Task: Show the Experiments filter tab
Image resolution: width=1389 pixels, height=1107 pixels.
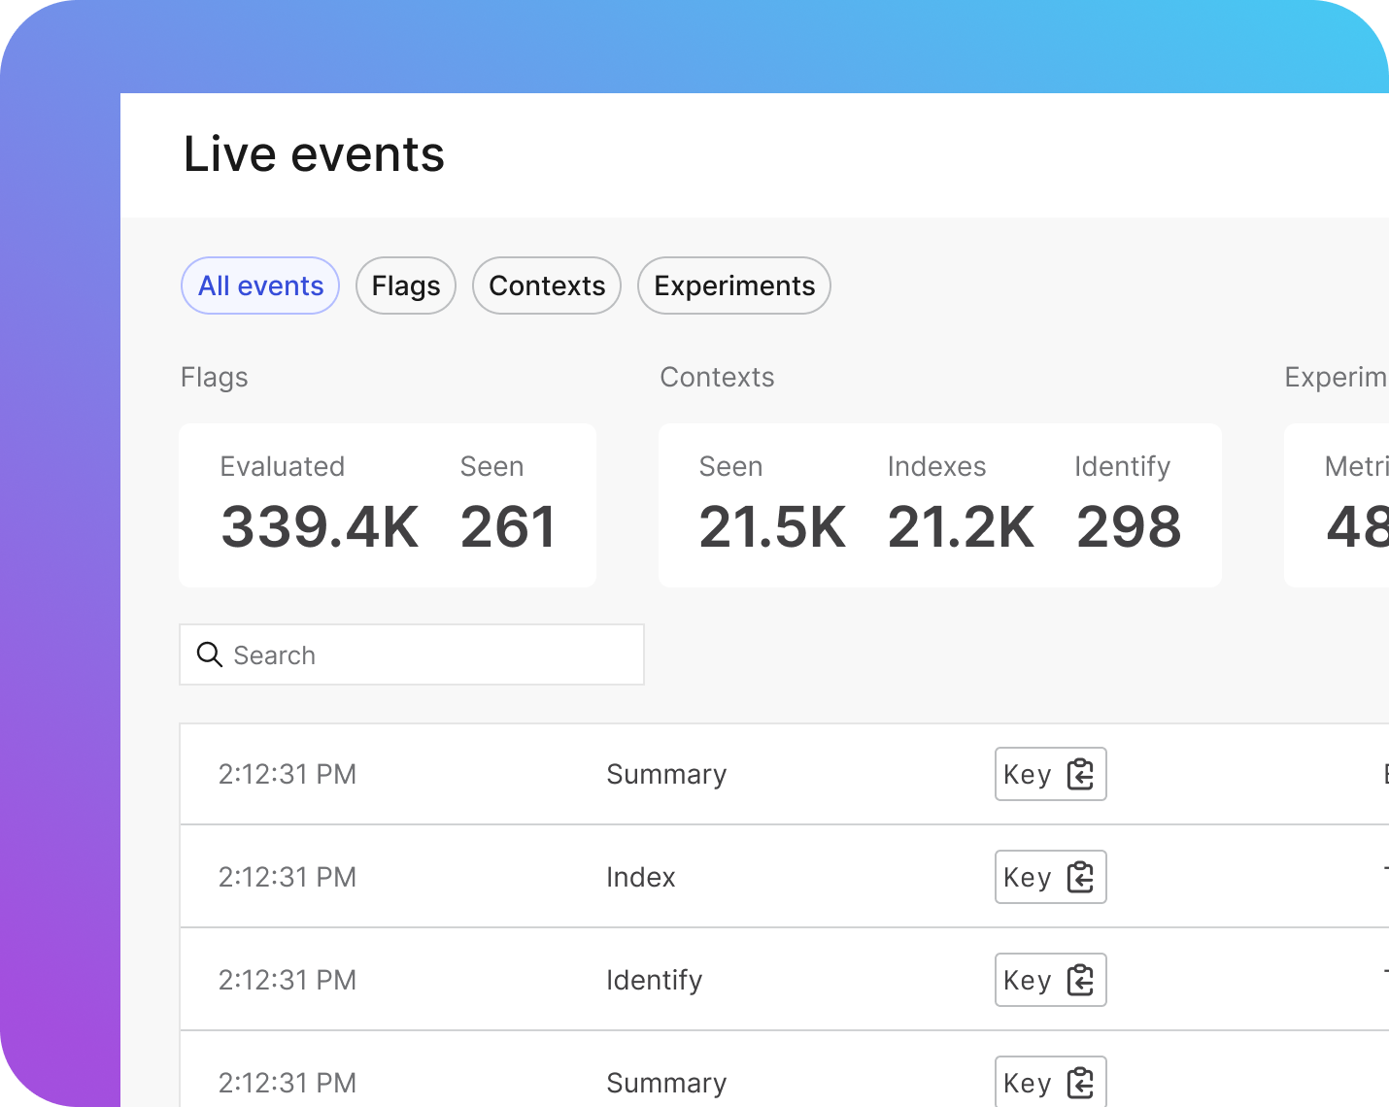Action: click(x=734, y=285)
